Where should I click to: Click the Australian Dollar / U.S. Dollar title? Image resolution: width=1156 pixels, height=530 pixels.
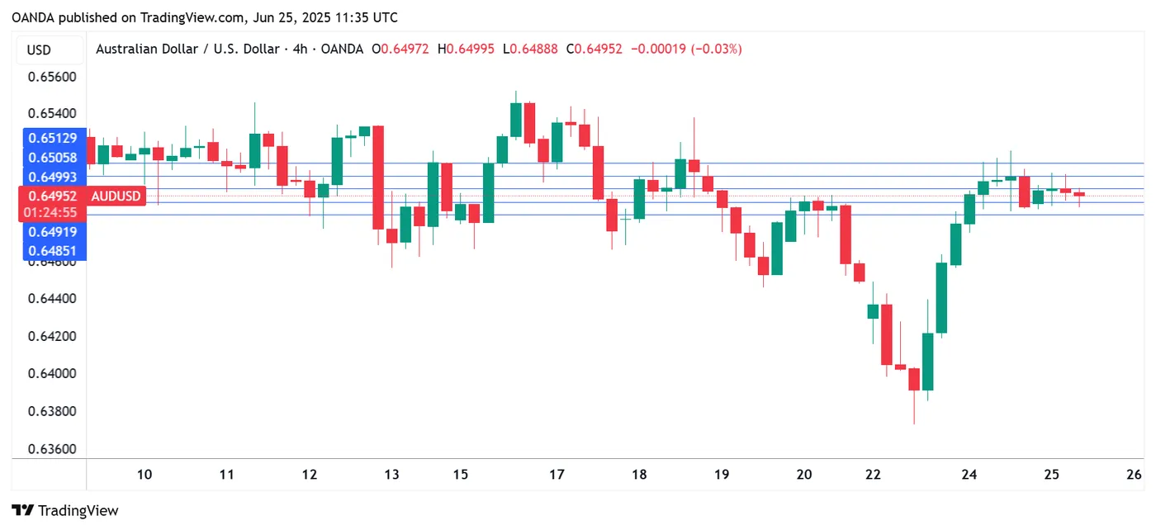[x=187, y=49]
